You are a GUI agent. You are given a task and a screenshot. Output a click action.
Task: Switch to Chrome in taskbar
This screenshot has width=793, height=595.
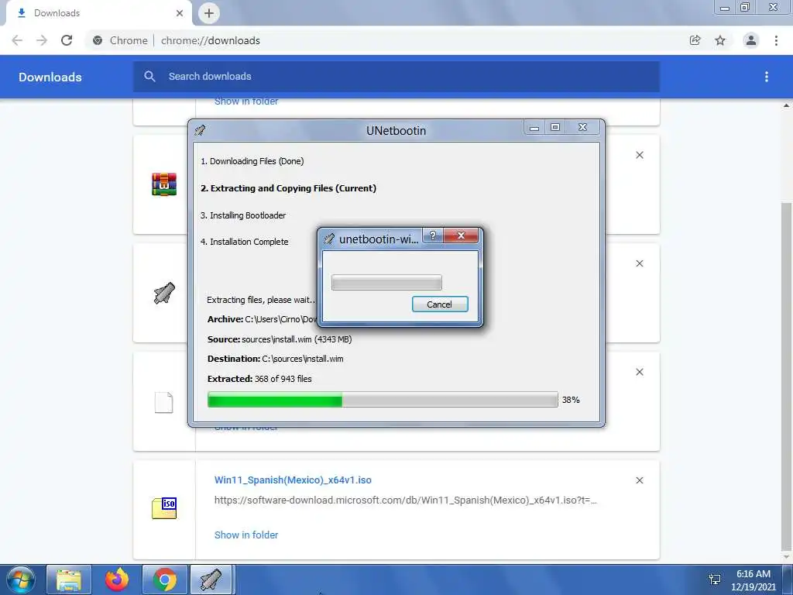[x=165, y=580]
